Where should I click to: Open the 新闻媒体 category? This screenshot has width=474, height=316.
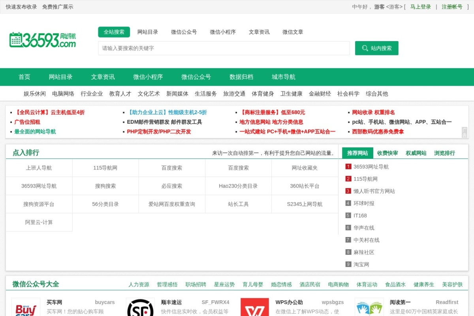coord(177,94)
